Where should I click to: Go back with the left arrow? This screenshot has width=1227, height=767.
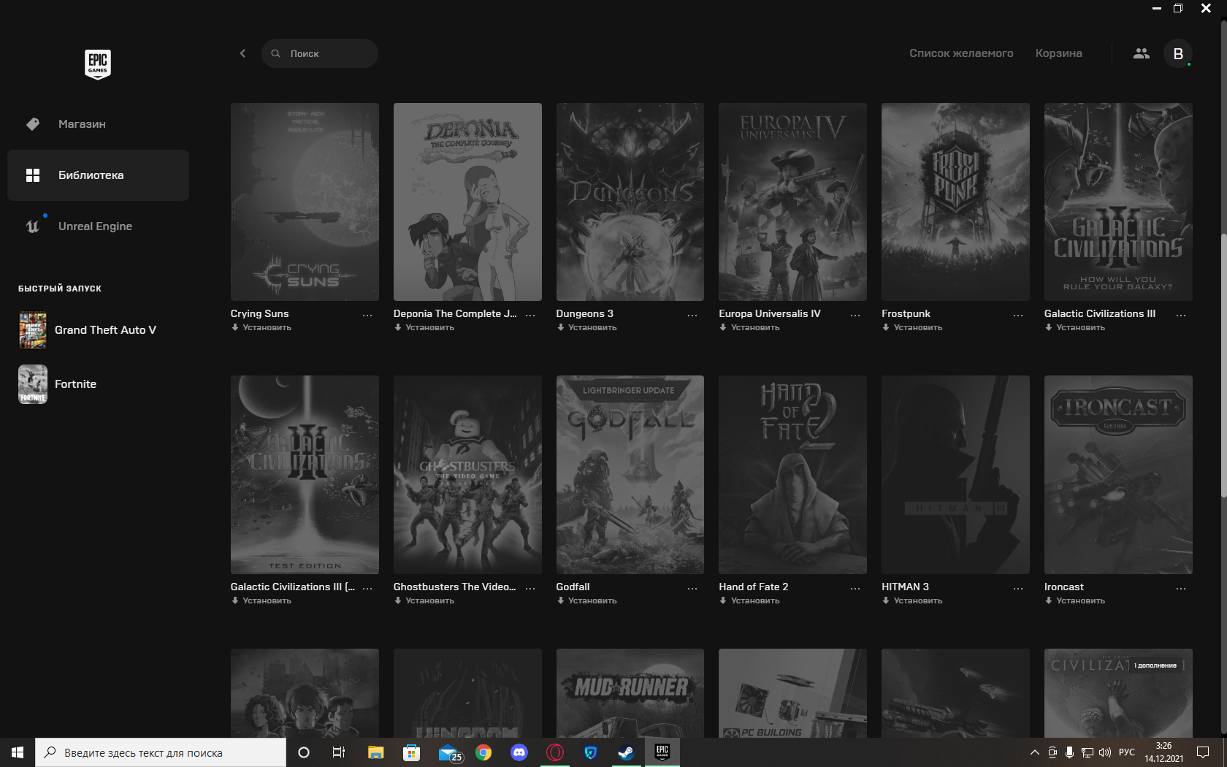[x=242, y=53]
